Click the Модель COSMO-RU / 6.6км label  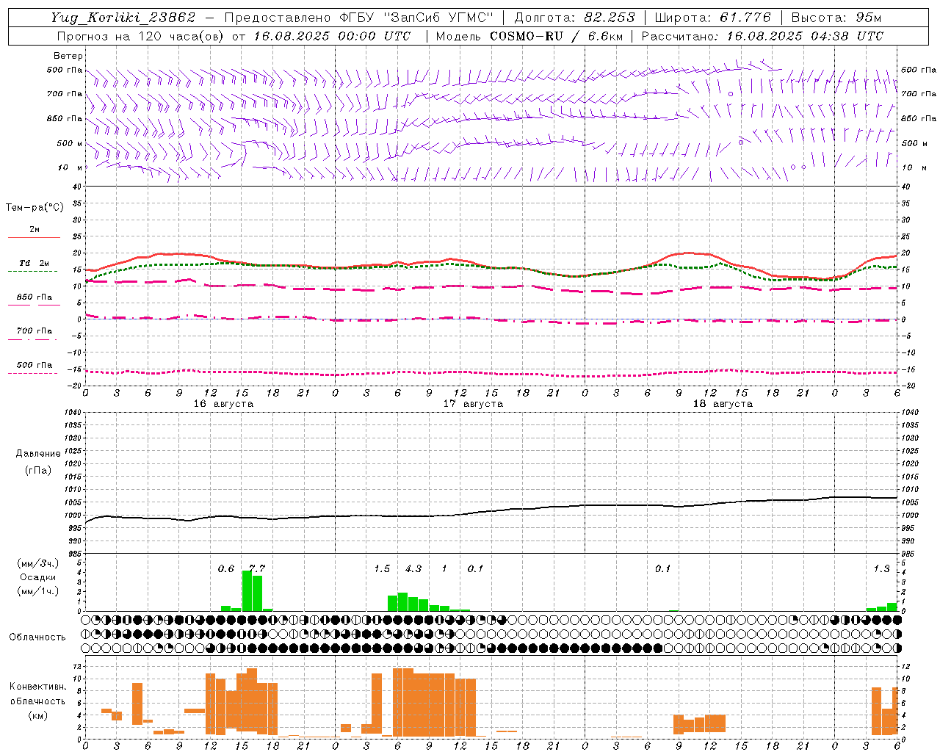click(529, 36)
